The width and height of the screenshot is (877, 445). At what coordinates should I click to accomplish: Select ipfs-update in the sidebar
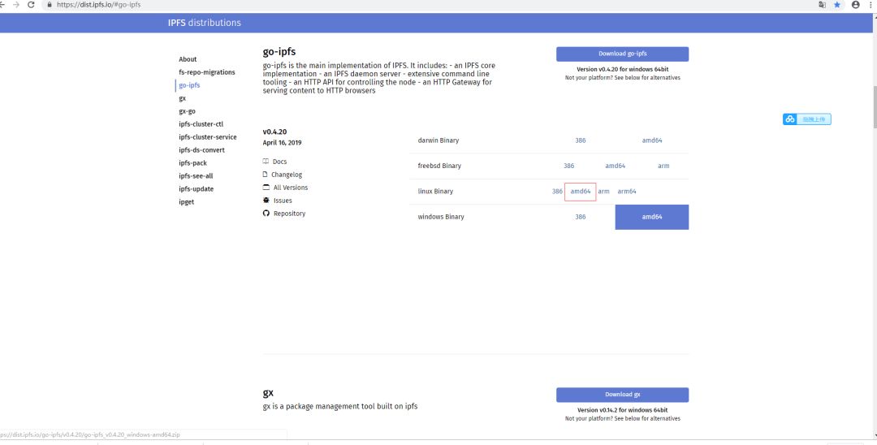pos(197,189)
